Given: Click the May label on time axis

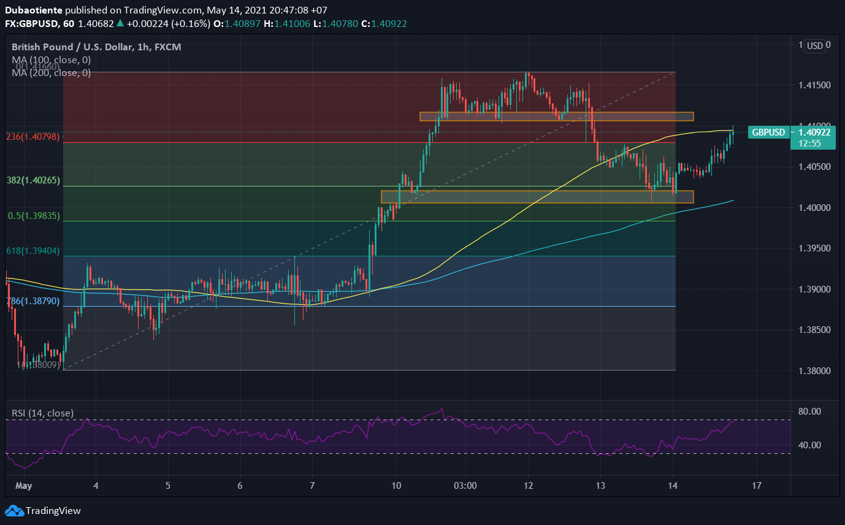Looking at the screenshot, I should pos(25,485).
